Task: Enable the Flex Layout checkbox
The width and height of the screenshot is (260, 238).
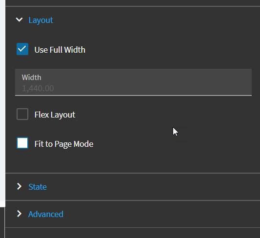Action: (22, 114)
